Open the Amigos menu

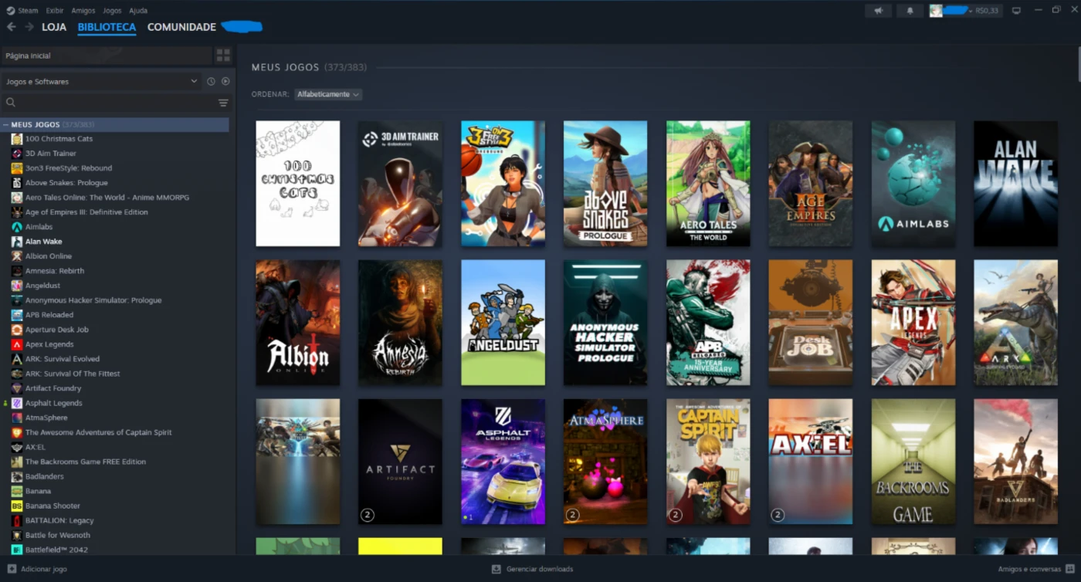[83, 11]
